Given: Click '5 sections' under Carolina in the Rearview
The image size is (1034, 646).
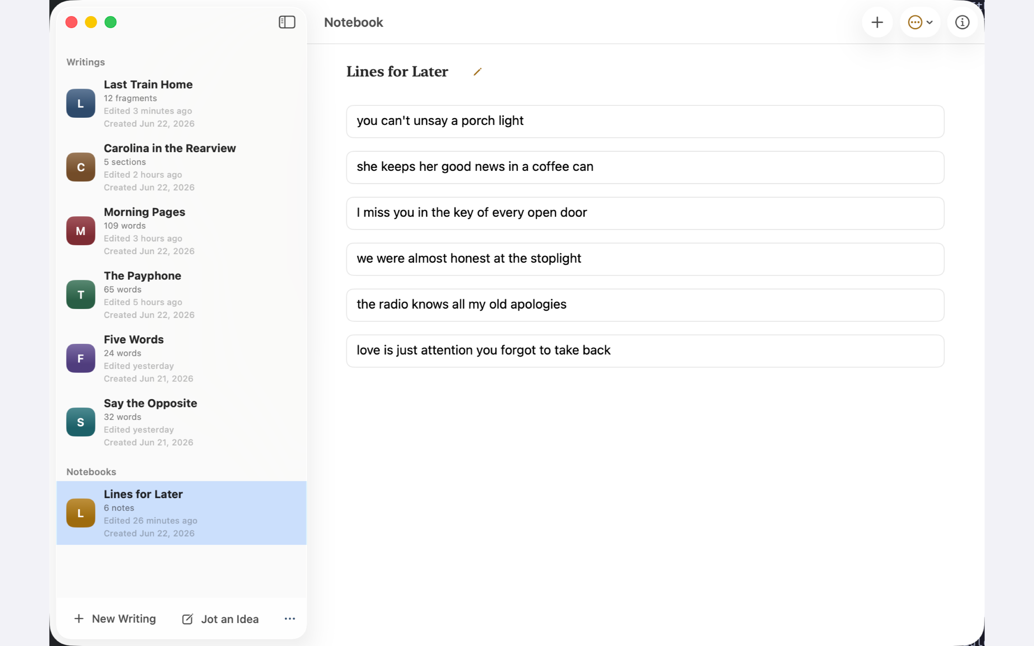Looking at the screenshot, I should [x=125, y=162].
